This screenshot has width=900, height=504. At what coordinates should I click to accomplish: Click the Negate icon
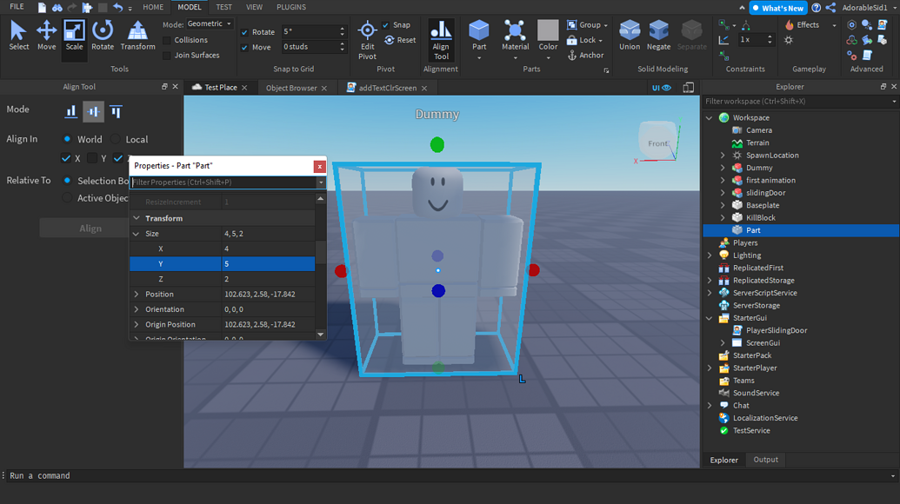(x=658, y=30)
